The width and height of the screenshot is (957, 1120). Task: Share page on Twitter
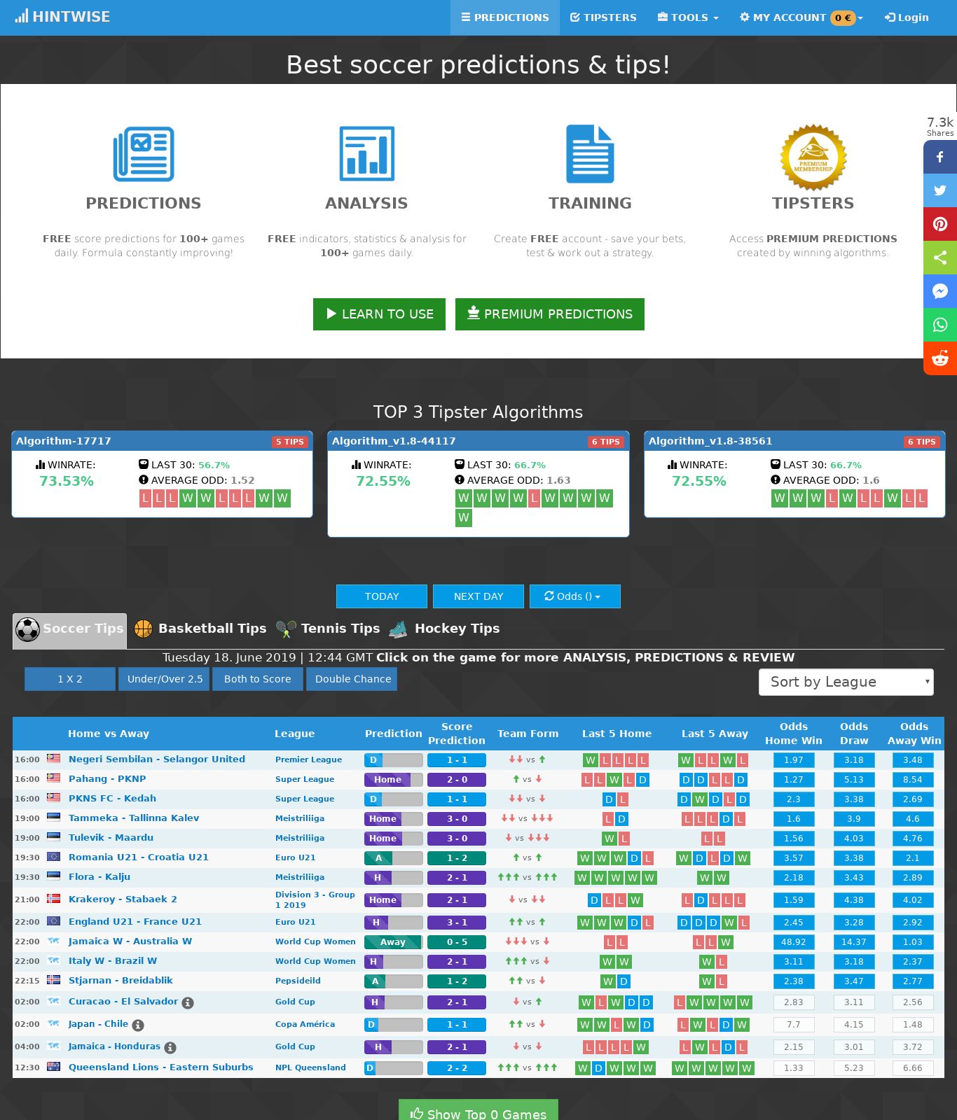click(940, 190)
